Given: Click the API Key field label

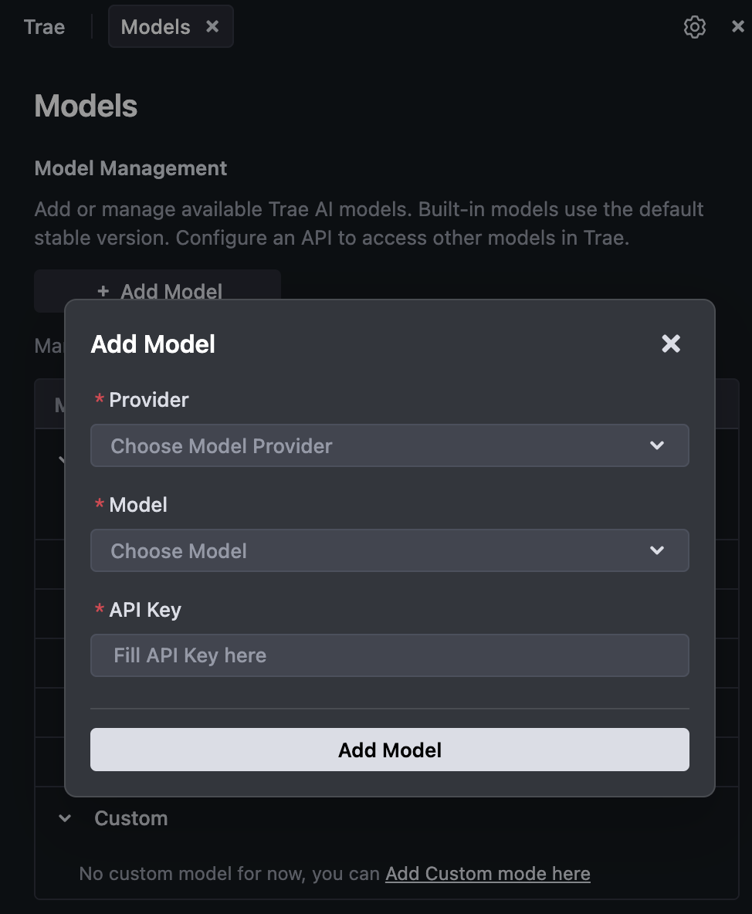Looking at the screenshot, I should (145, 610).
